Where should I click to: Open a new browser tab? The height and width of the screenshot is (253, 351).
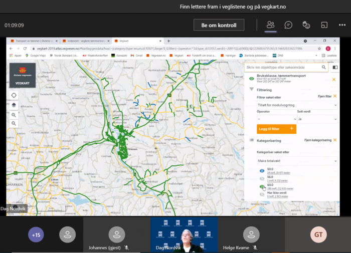pyautogui.click(x=168, y=41)
